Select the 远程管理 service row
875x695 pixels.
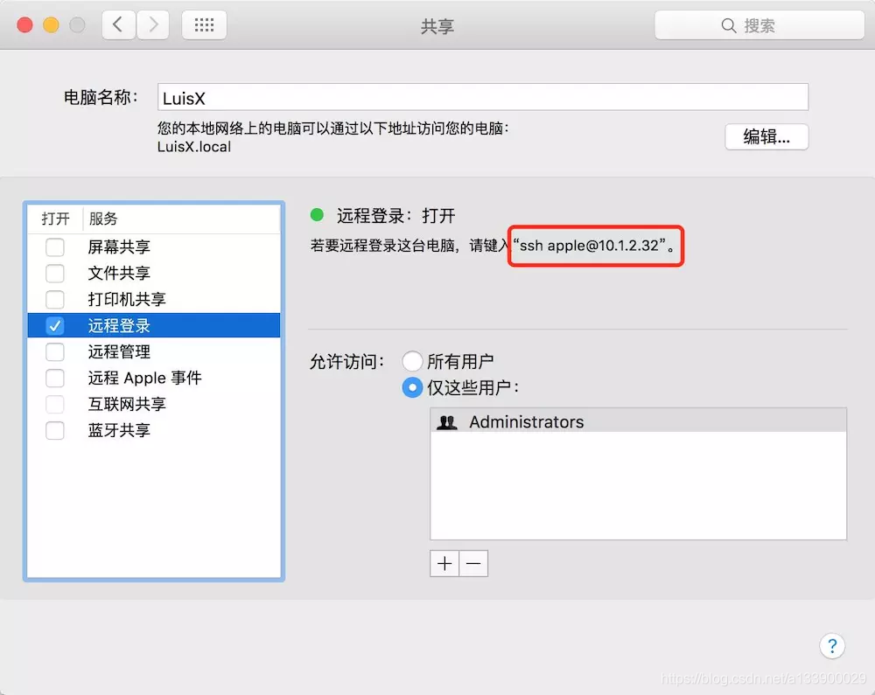coord(153,351)
